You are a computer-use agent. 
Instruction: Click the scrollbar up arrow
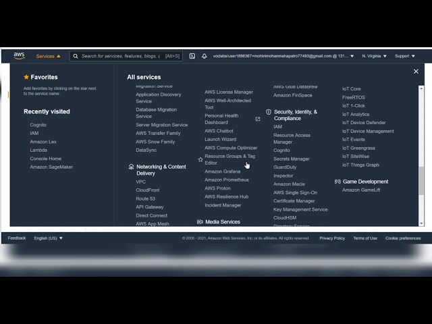pyautogui.click(x=421, y=88)
